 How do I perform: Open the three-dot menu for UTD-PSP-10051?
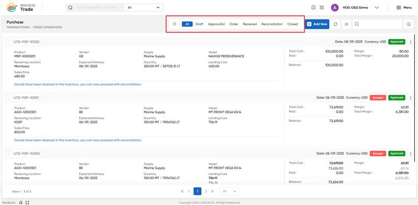point(411,98)
